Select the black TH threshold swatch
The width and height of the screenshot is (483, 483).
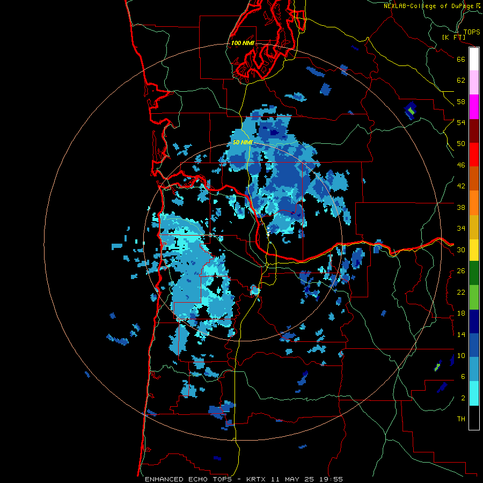click(x=474, y=418)
